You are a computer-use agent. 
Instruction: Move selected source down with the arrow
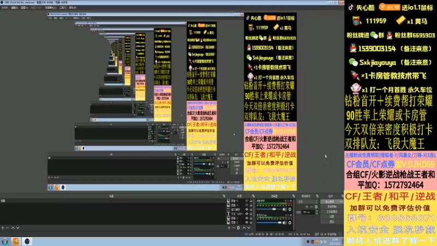(249, 228)
